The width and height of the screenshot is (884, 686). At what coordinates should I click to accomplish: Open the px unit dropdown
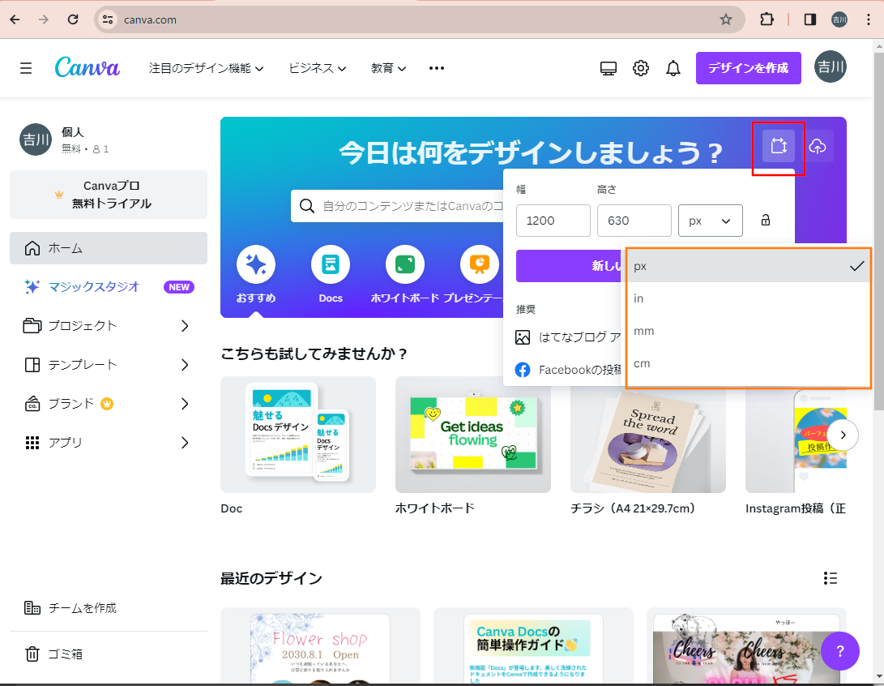(710, 221)
